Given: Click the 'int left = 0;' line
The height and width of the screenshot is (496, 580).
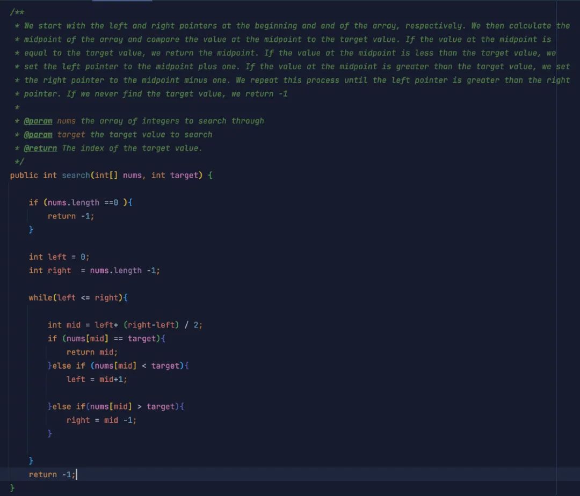Looking at the screenshot, I should 59,257.
